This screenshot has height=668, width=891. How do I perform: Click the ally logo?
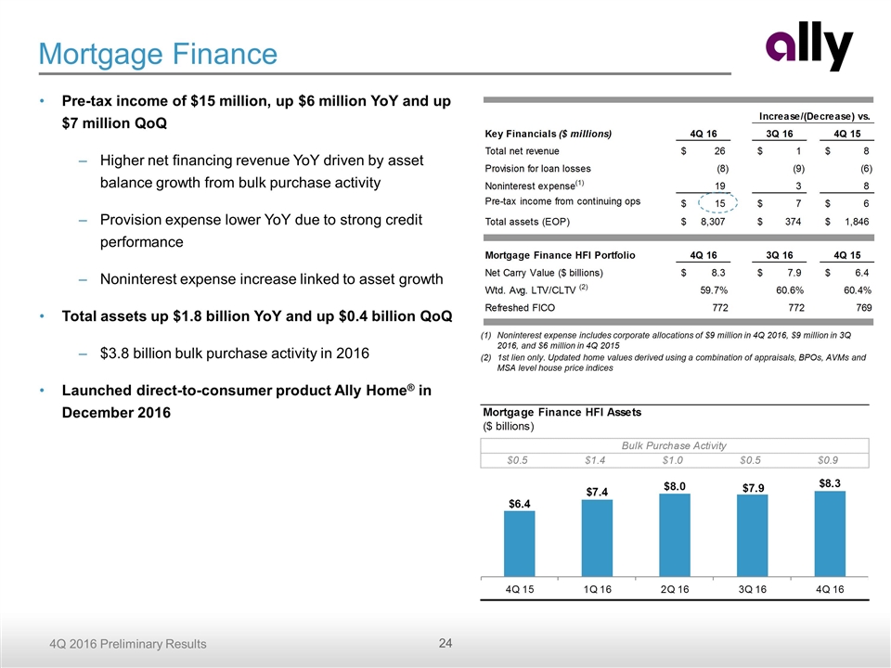[x=808, y=48]
